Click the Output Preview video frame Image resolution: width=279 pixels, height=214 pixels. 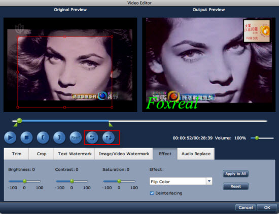(x=208, y=65)
